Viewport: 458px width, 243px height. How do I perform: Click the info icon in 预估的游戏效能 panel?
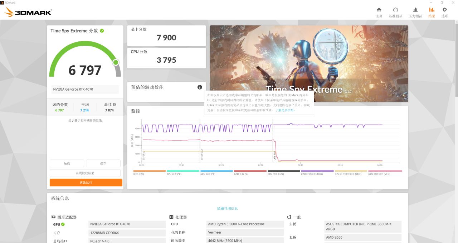coord(200,87)
